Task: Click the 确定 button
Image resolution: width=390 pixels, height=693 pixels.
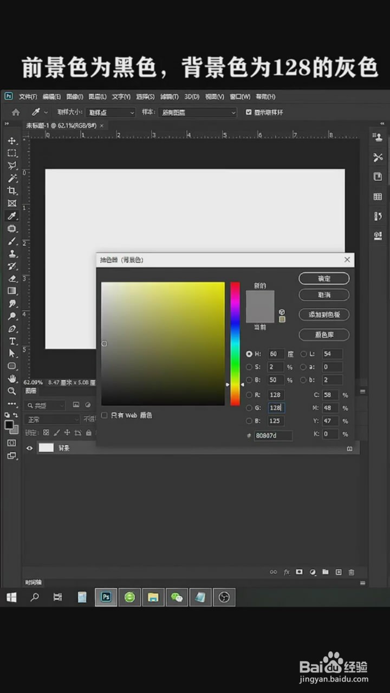Action: 324,278
